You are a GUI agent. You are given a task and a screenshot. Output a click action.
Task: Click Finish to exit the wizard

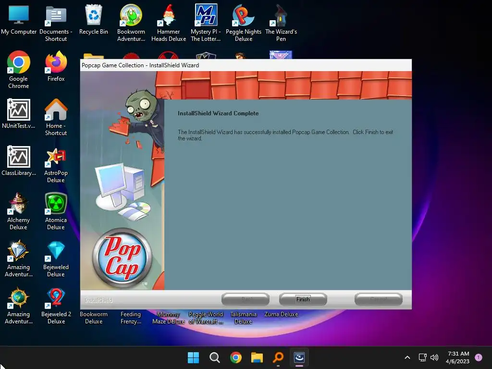tap(303, 299)
